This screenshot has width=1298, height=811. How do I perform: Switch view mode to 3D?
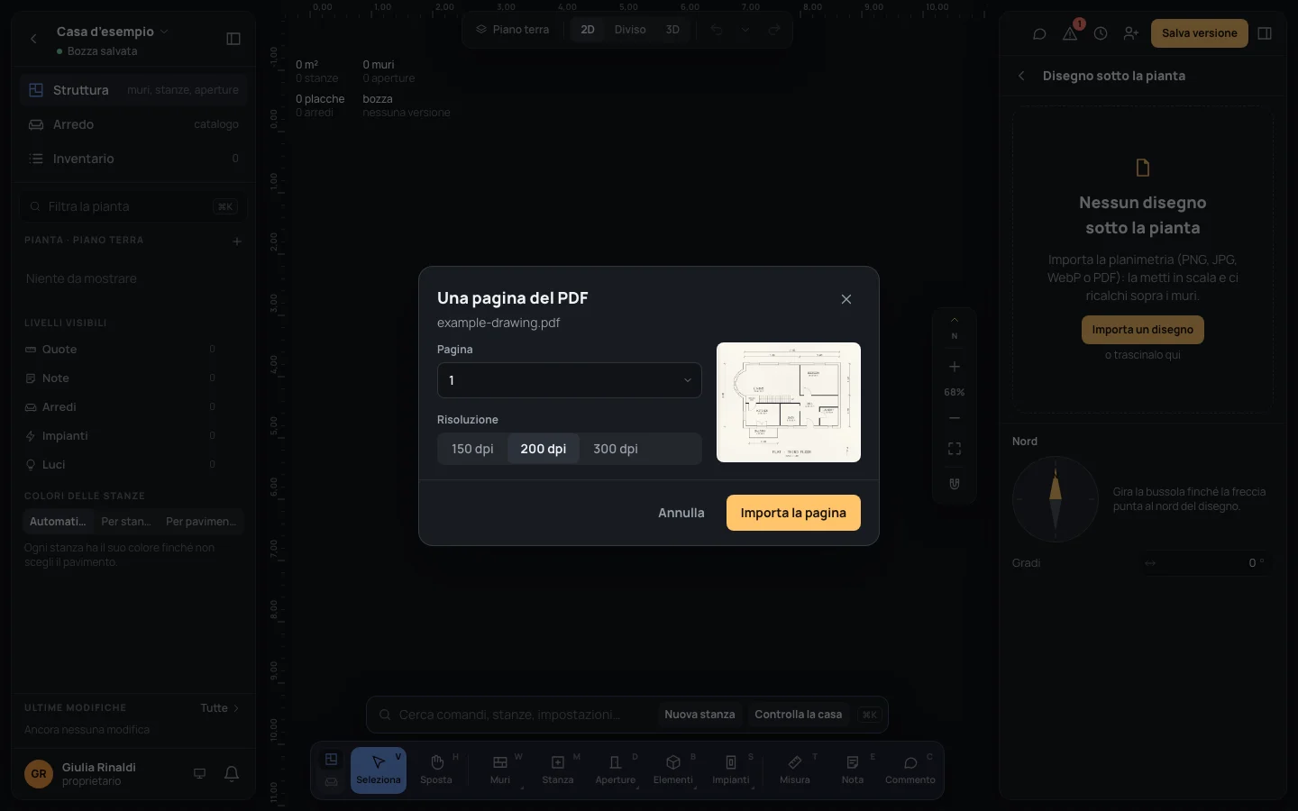[x=672, y=30]
